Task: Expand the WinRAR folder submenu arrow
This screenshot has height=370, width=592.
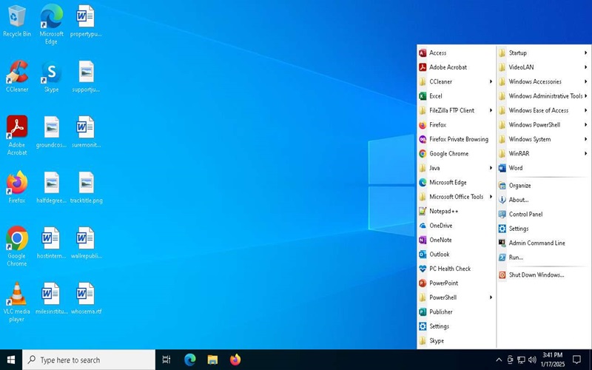Action: [585, 153]
